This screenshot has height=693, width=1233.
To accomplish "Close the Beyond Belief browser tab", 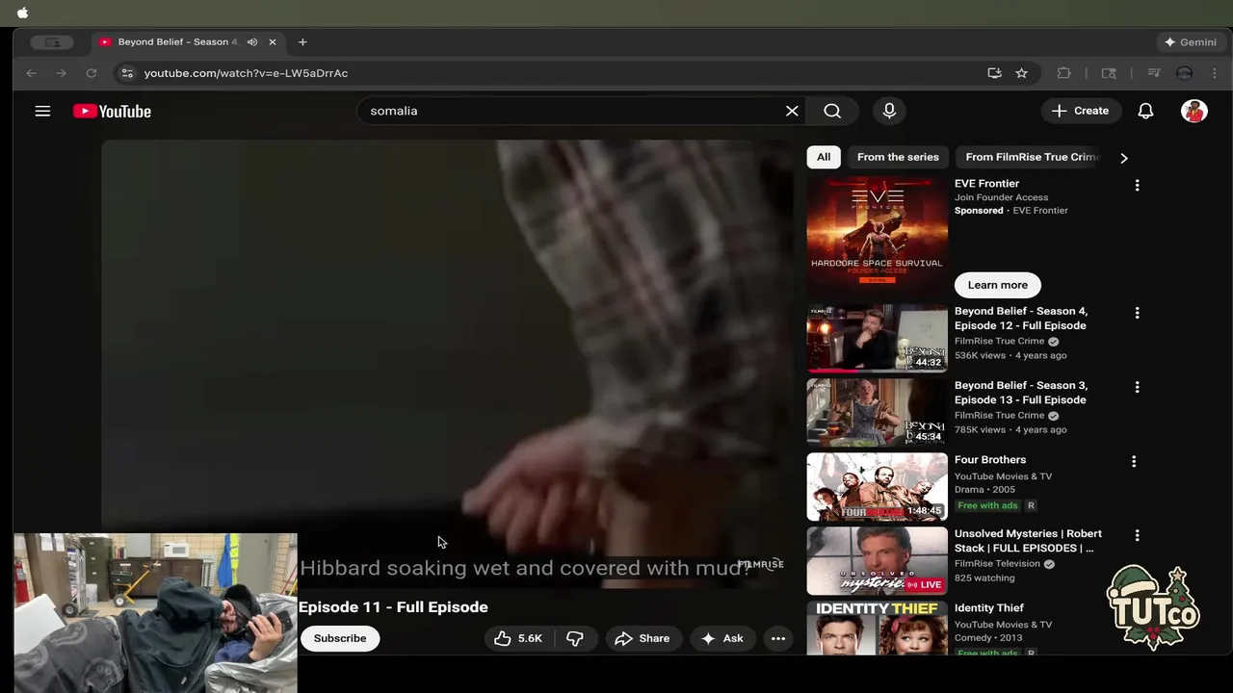I will pyautogui.click(x=273, y=42).
